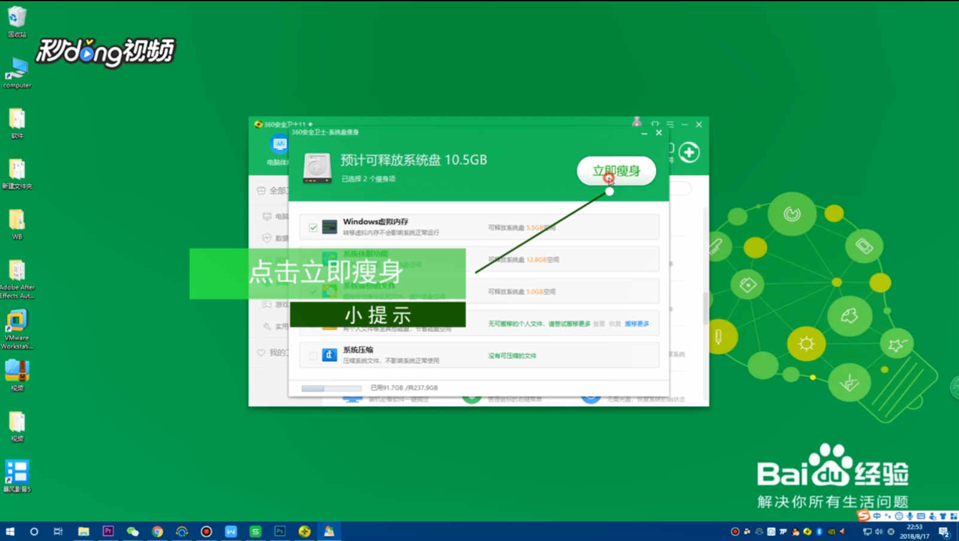Open the Windows Start menu

[x=10, y=531]
